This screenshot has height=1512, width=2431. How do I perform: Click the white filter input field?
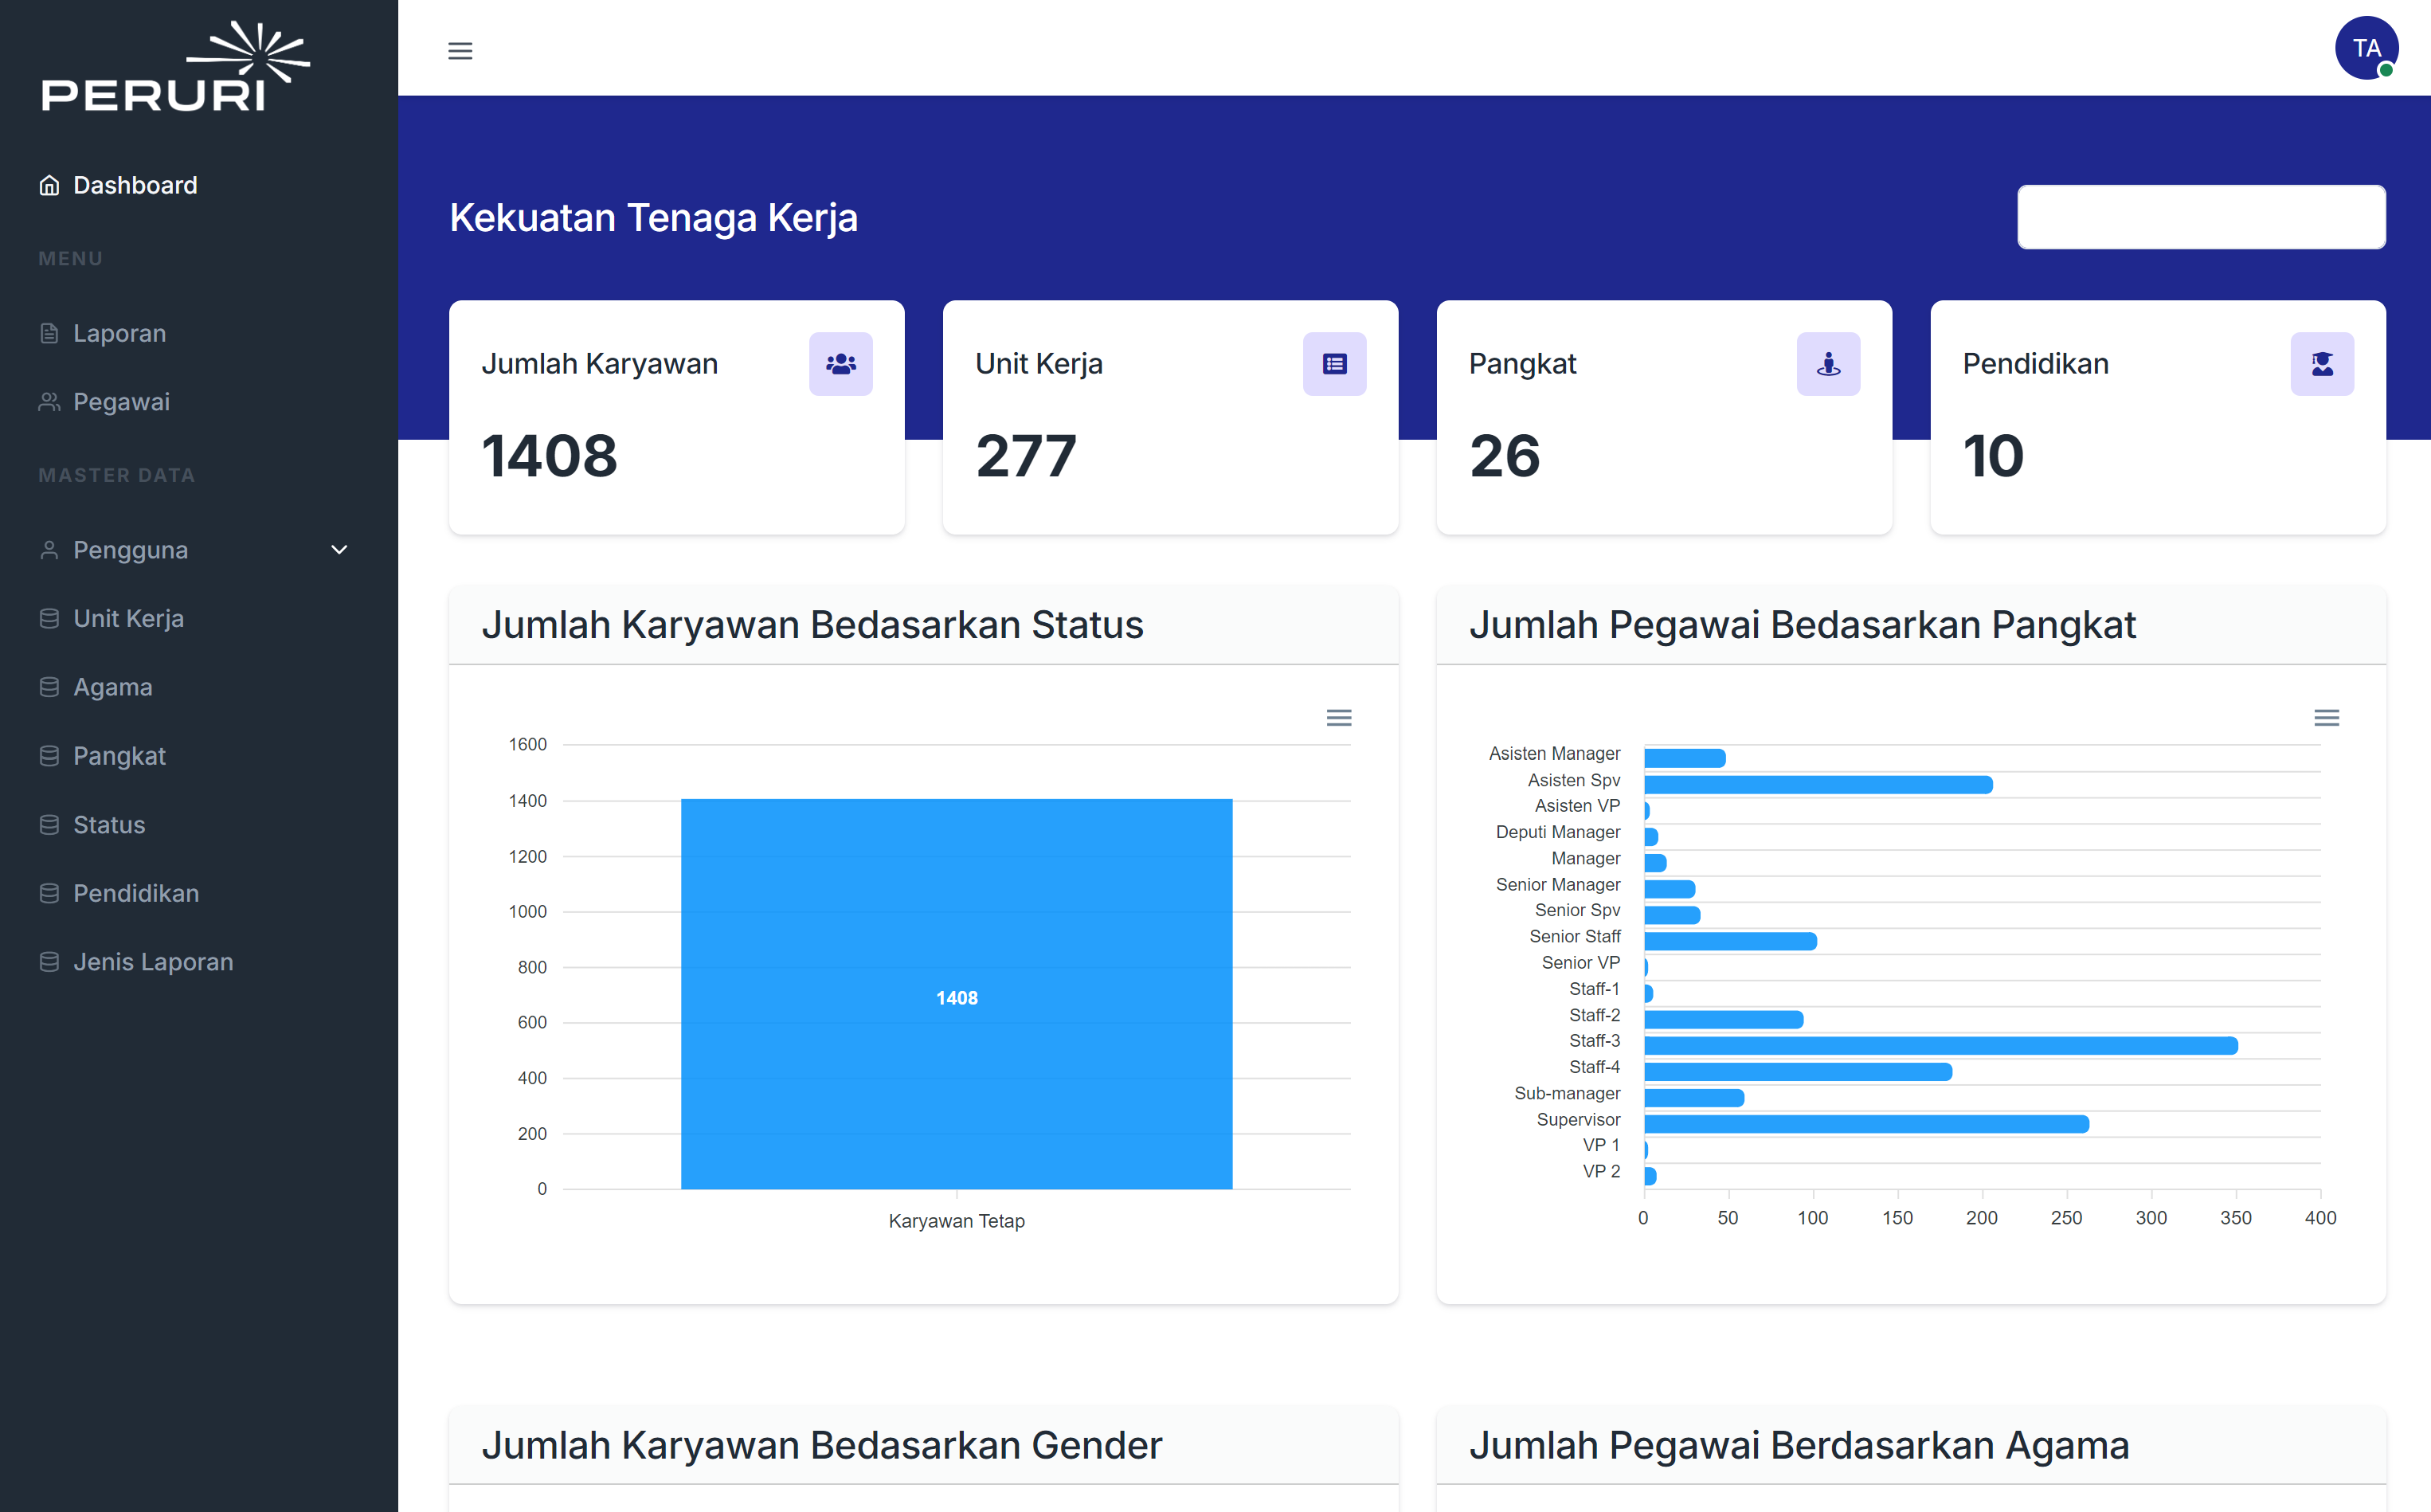(2201, 217)
